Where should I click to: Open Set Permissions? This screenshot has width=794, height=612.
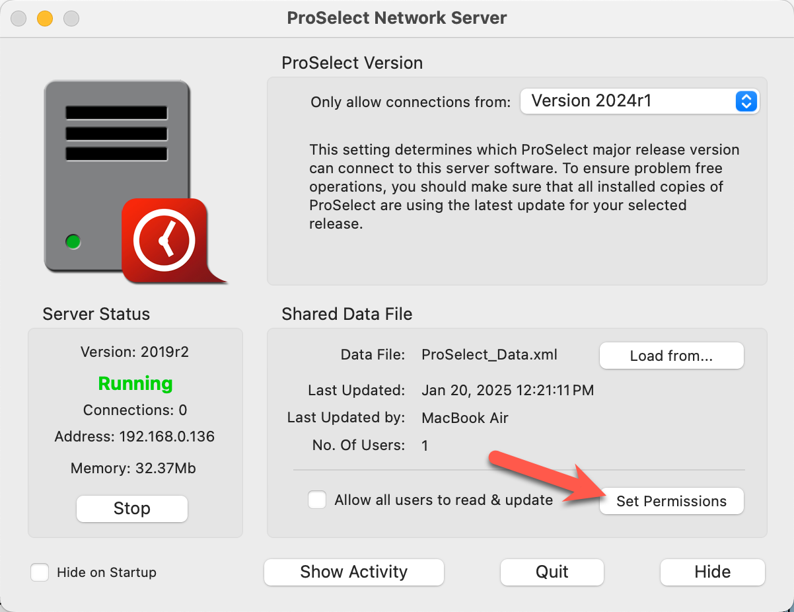[x=671, y=501]
